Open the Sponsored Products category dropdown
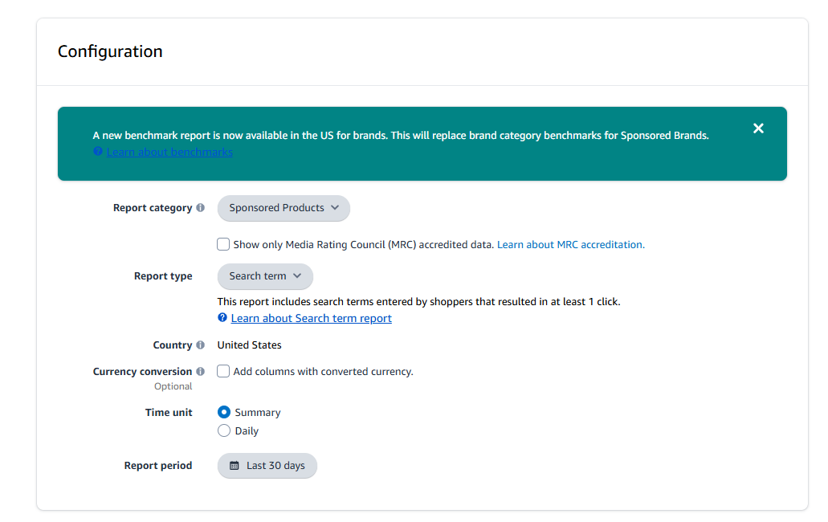The width and height of the screenshot is (828, 522). [283, 208]
